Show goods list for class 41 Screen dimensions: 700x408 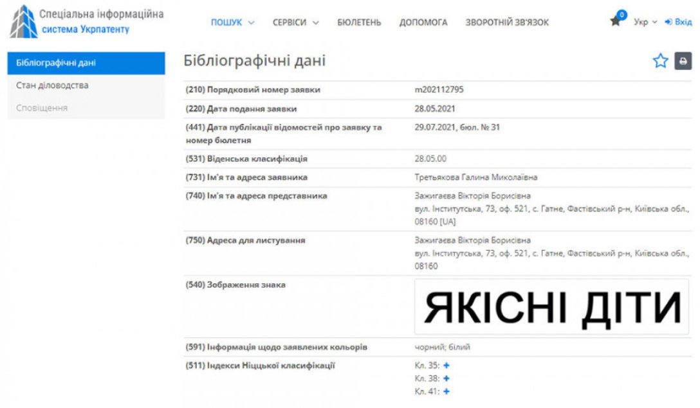pos(447,391)
